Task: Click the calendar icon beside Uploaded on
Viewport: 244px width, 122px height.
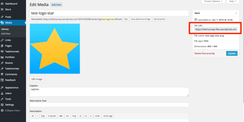Action: click(x=196, y=20)
